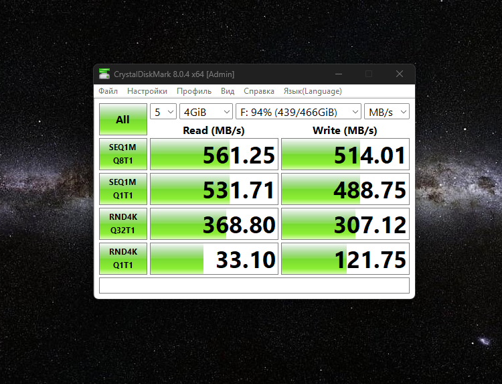Click the write result 307.12
Image resolution: width=502 pixels, height=384 pixels.
click(345, 224)
